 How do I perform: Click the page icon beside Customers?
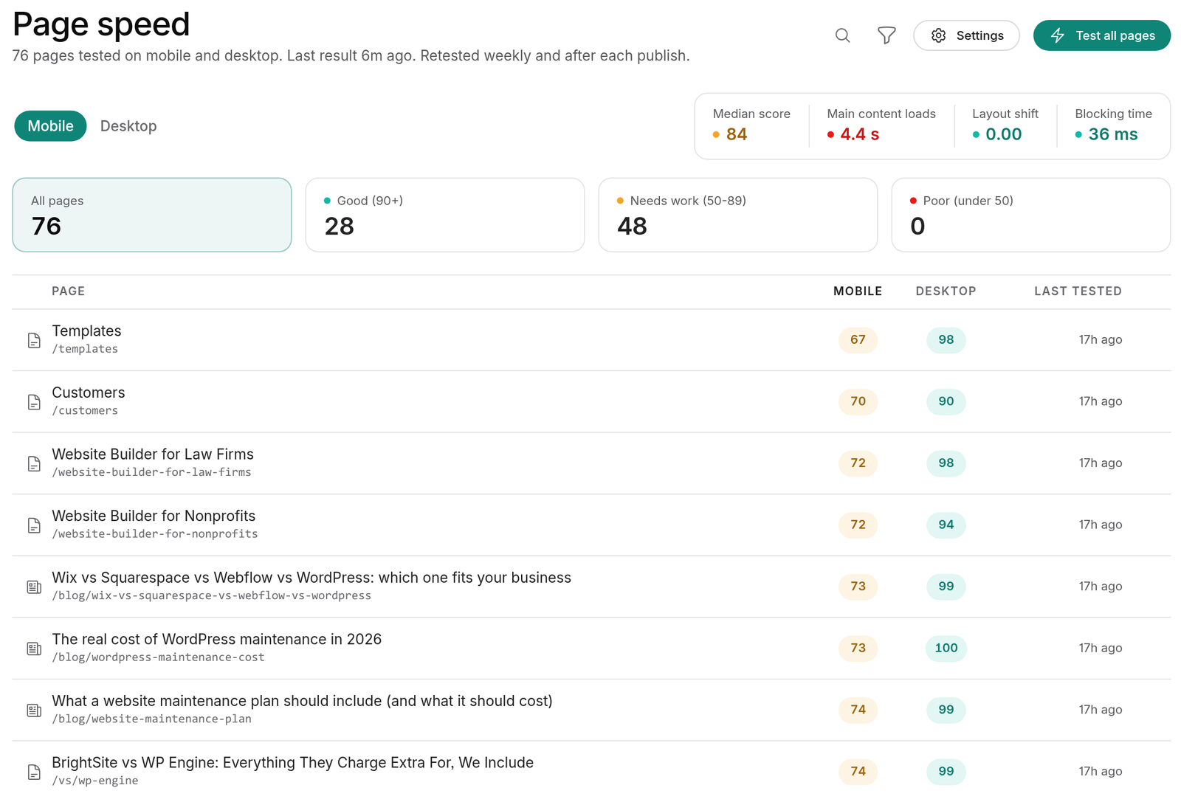pos(34,402)
